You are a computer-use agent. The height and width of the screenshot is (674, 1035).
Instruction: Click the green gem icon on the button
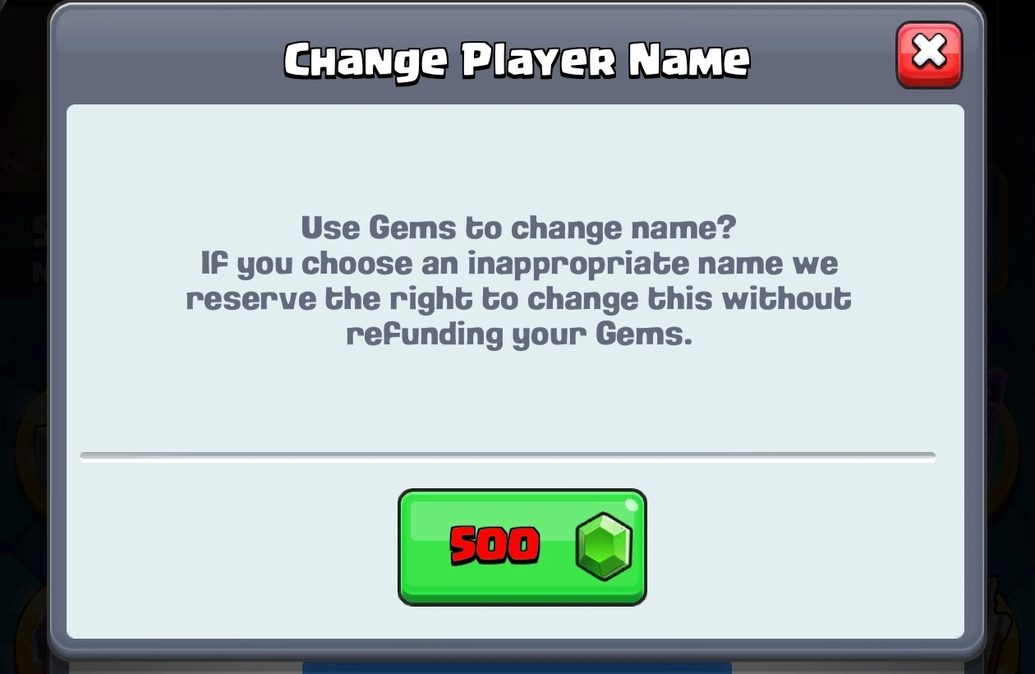click(x=605, y=547)
